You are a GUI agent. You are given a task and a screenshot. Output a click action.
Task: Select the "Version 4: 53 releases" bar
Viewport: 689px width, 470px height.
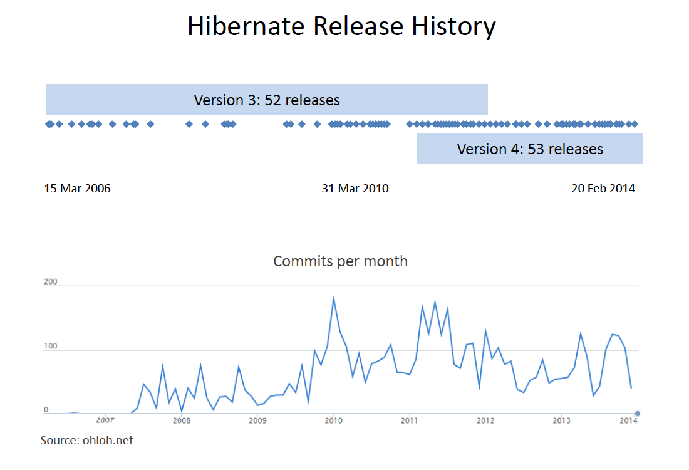coord(530,149)
